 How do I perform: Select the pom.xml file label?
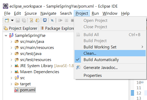pos(28,90)
